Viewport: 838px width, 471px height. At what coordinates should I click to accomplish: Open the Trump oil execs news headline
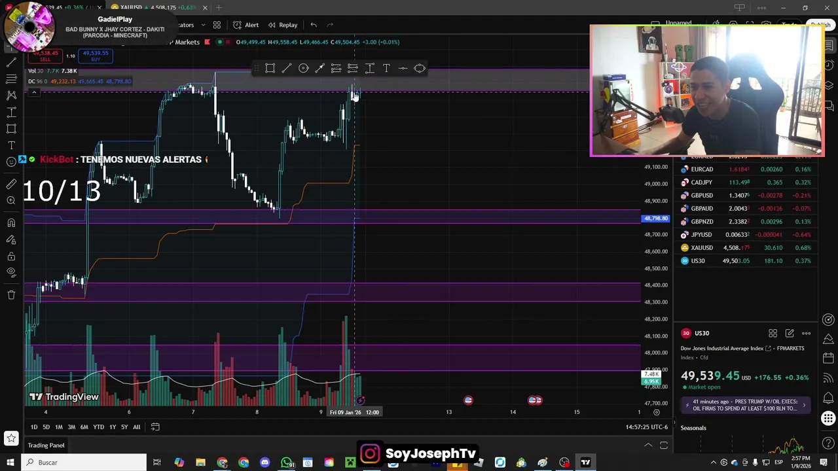click(746, 404)
